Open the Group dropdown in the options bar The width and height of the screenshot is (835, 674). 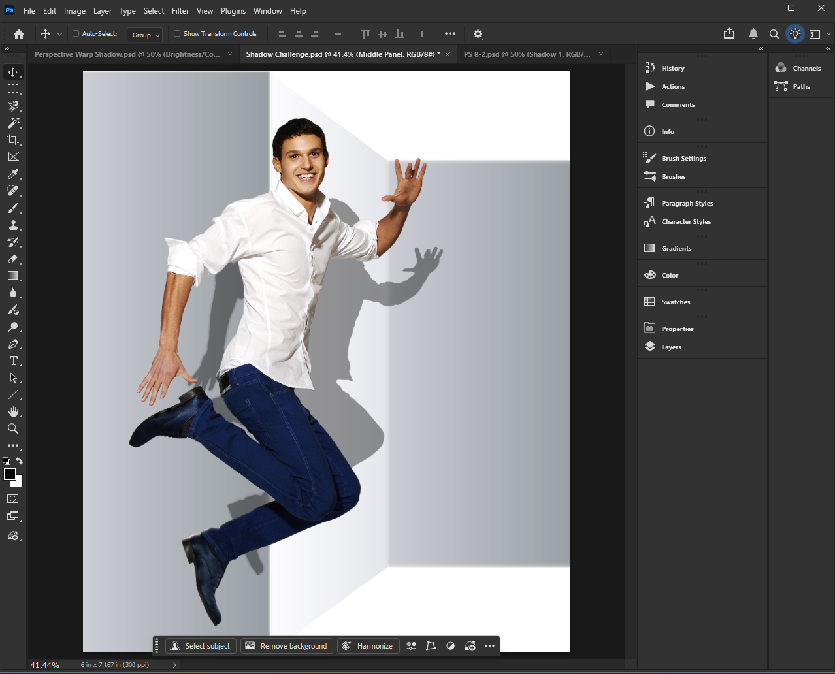point(144,35)
